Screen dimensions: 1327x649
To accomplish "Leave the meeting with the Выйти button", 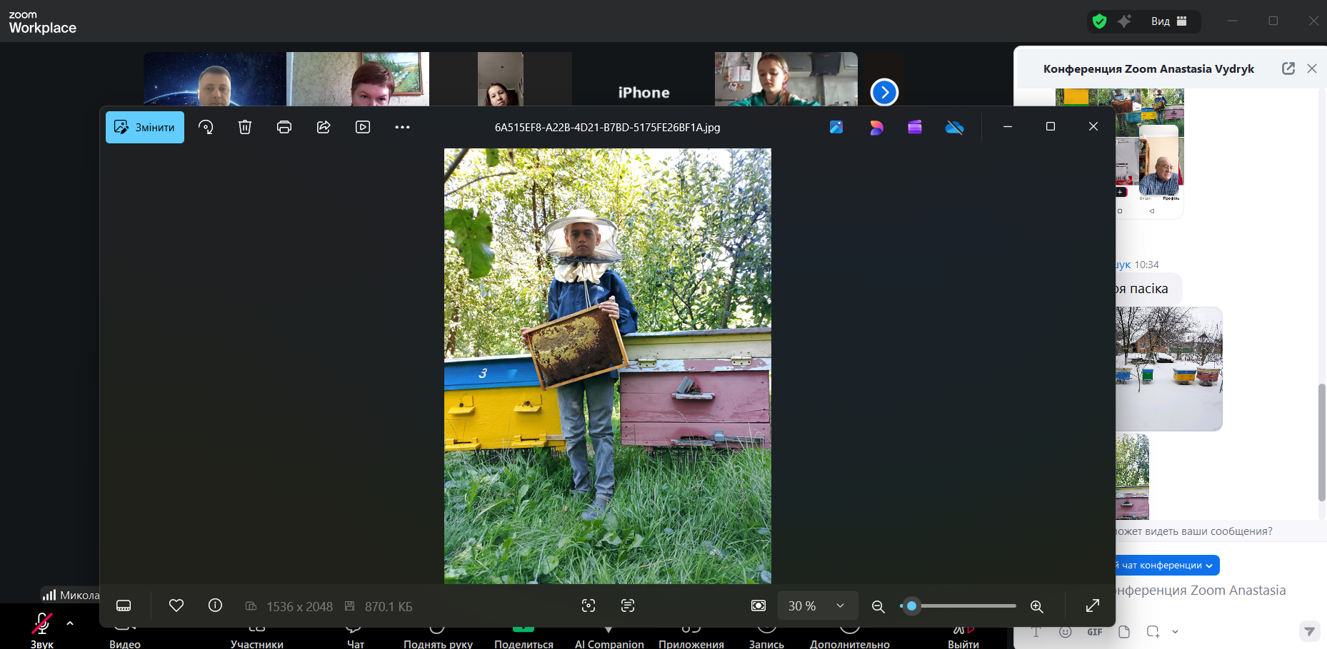I will pos(963,636).
